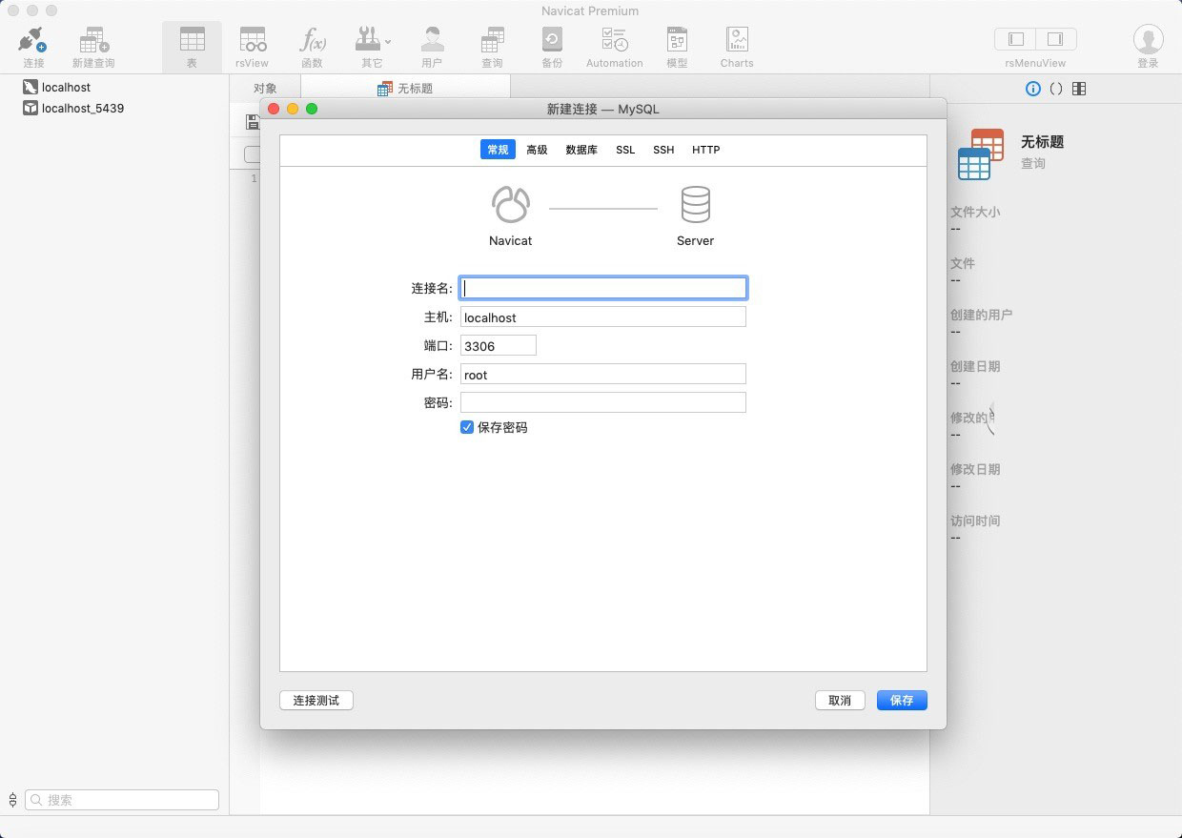Click the 连接测试 button

(x=316, y=700)
